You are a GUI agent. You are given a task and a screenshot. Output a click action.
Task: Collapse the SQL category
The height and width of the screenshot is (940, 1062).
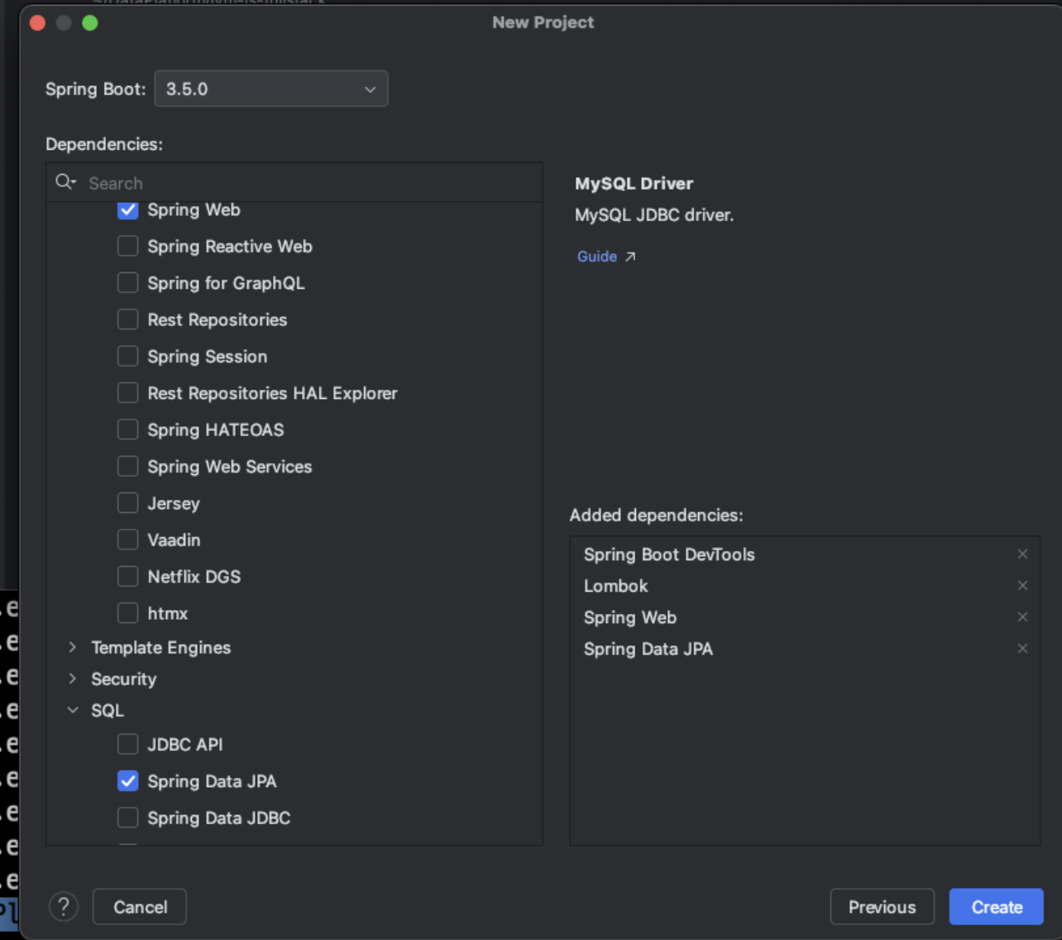click(x=73, y=710)
